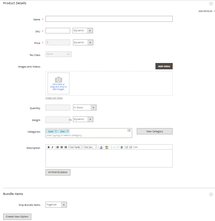Toggle bold formatting in description editor
This screenshot has width=215, height=221.
tap(48, 147)
